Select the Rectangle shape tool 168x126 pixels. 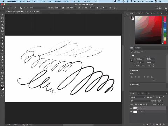[2, 73]
